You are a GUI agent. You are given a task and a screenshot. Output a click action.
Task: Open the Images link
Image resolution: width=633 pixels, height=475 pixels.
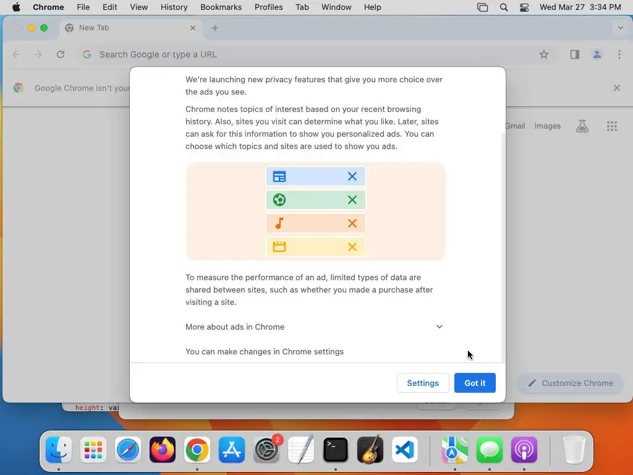point(548,126)
